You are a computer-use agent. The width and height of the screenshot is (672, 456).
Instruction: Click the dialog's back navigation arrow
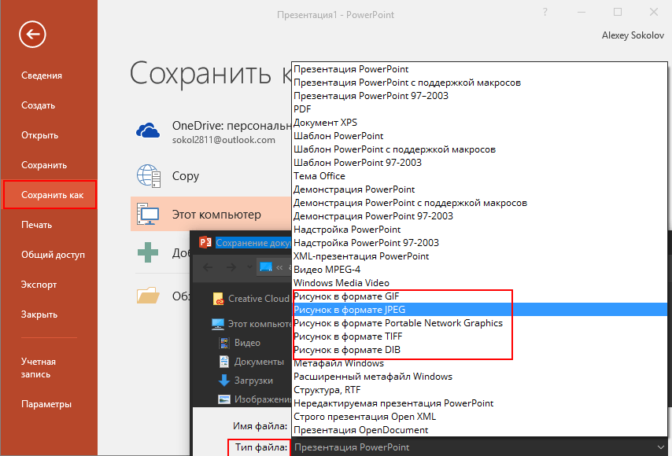coord(209,267)
